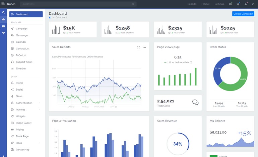
Task: Click the search icon in the blue sidebar
Action: coord(3,12)
